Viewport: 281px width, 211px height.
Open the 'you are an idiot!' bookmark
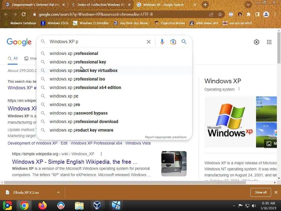coord(237,23)
